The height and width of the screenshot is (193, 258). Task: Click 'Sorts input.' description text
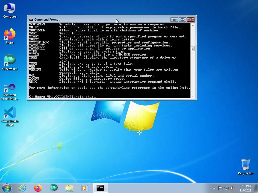(x=71, y=33)
